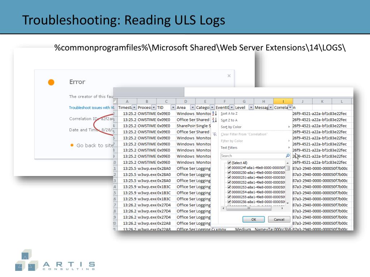The width and height of the screenshot is (370, 277).
Task: Open the TID column filter dropdown
Action: (173, 107)
